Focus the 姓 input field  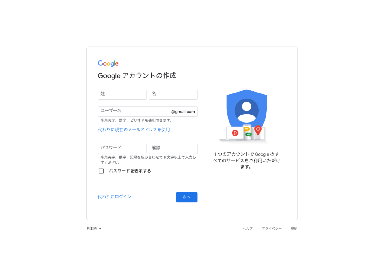[x=122, y=95]
